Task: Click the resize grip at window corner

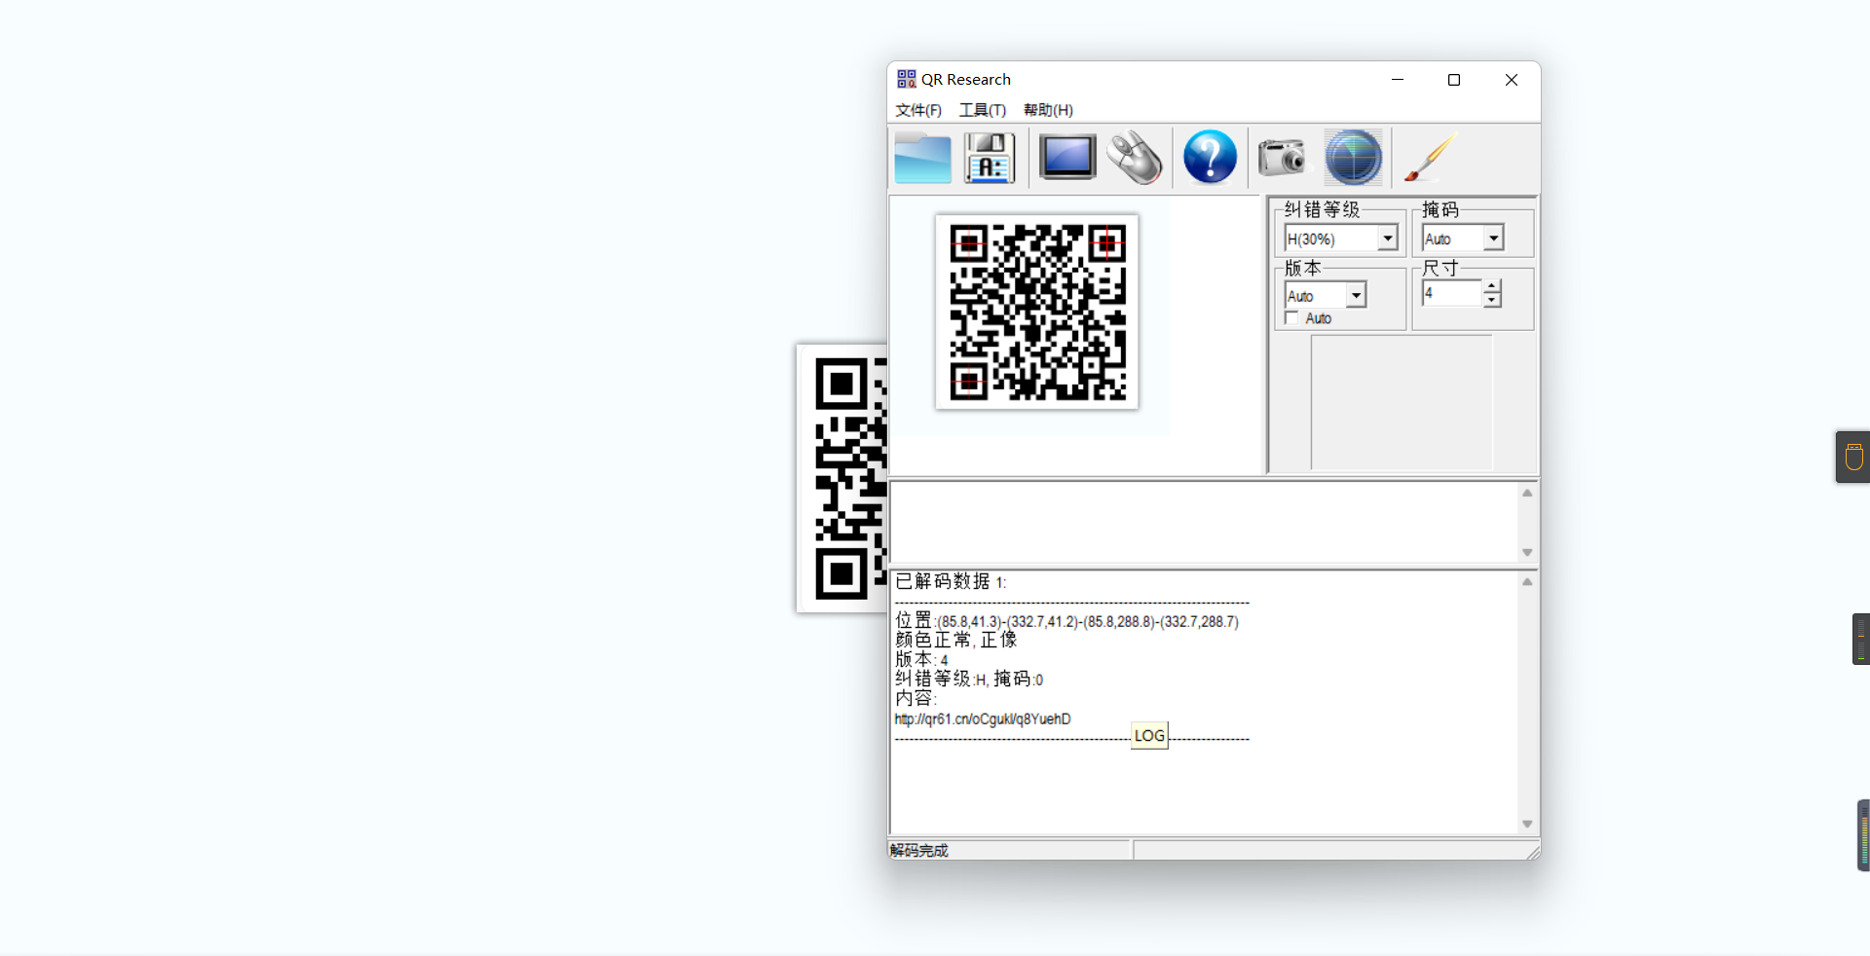Action: coord(1532,852)
